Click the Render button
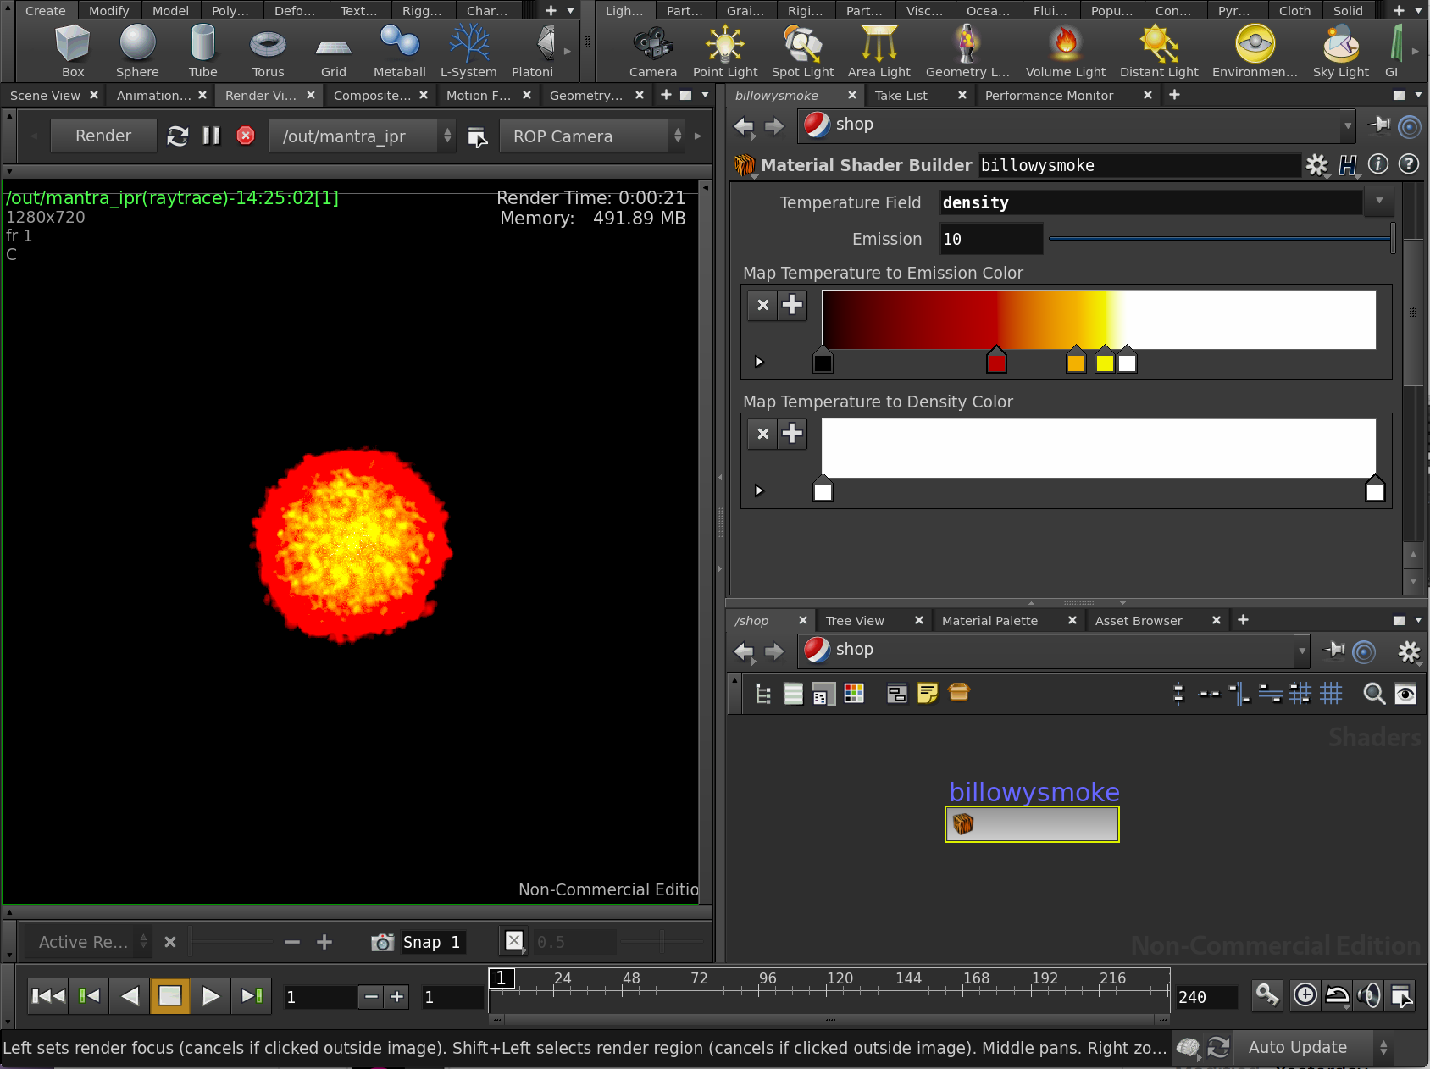Screen dimensions: 1430x1069 click(x=103, y=136)
